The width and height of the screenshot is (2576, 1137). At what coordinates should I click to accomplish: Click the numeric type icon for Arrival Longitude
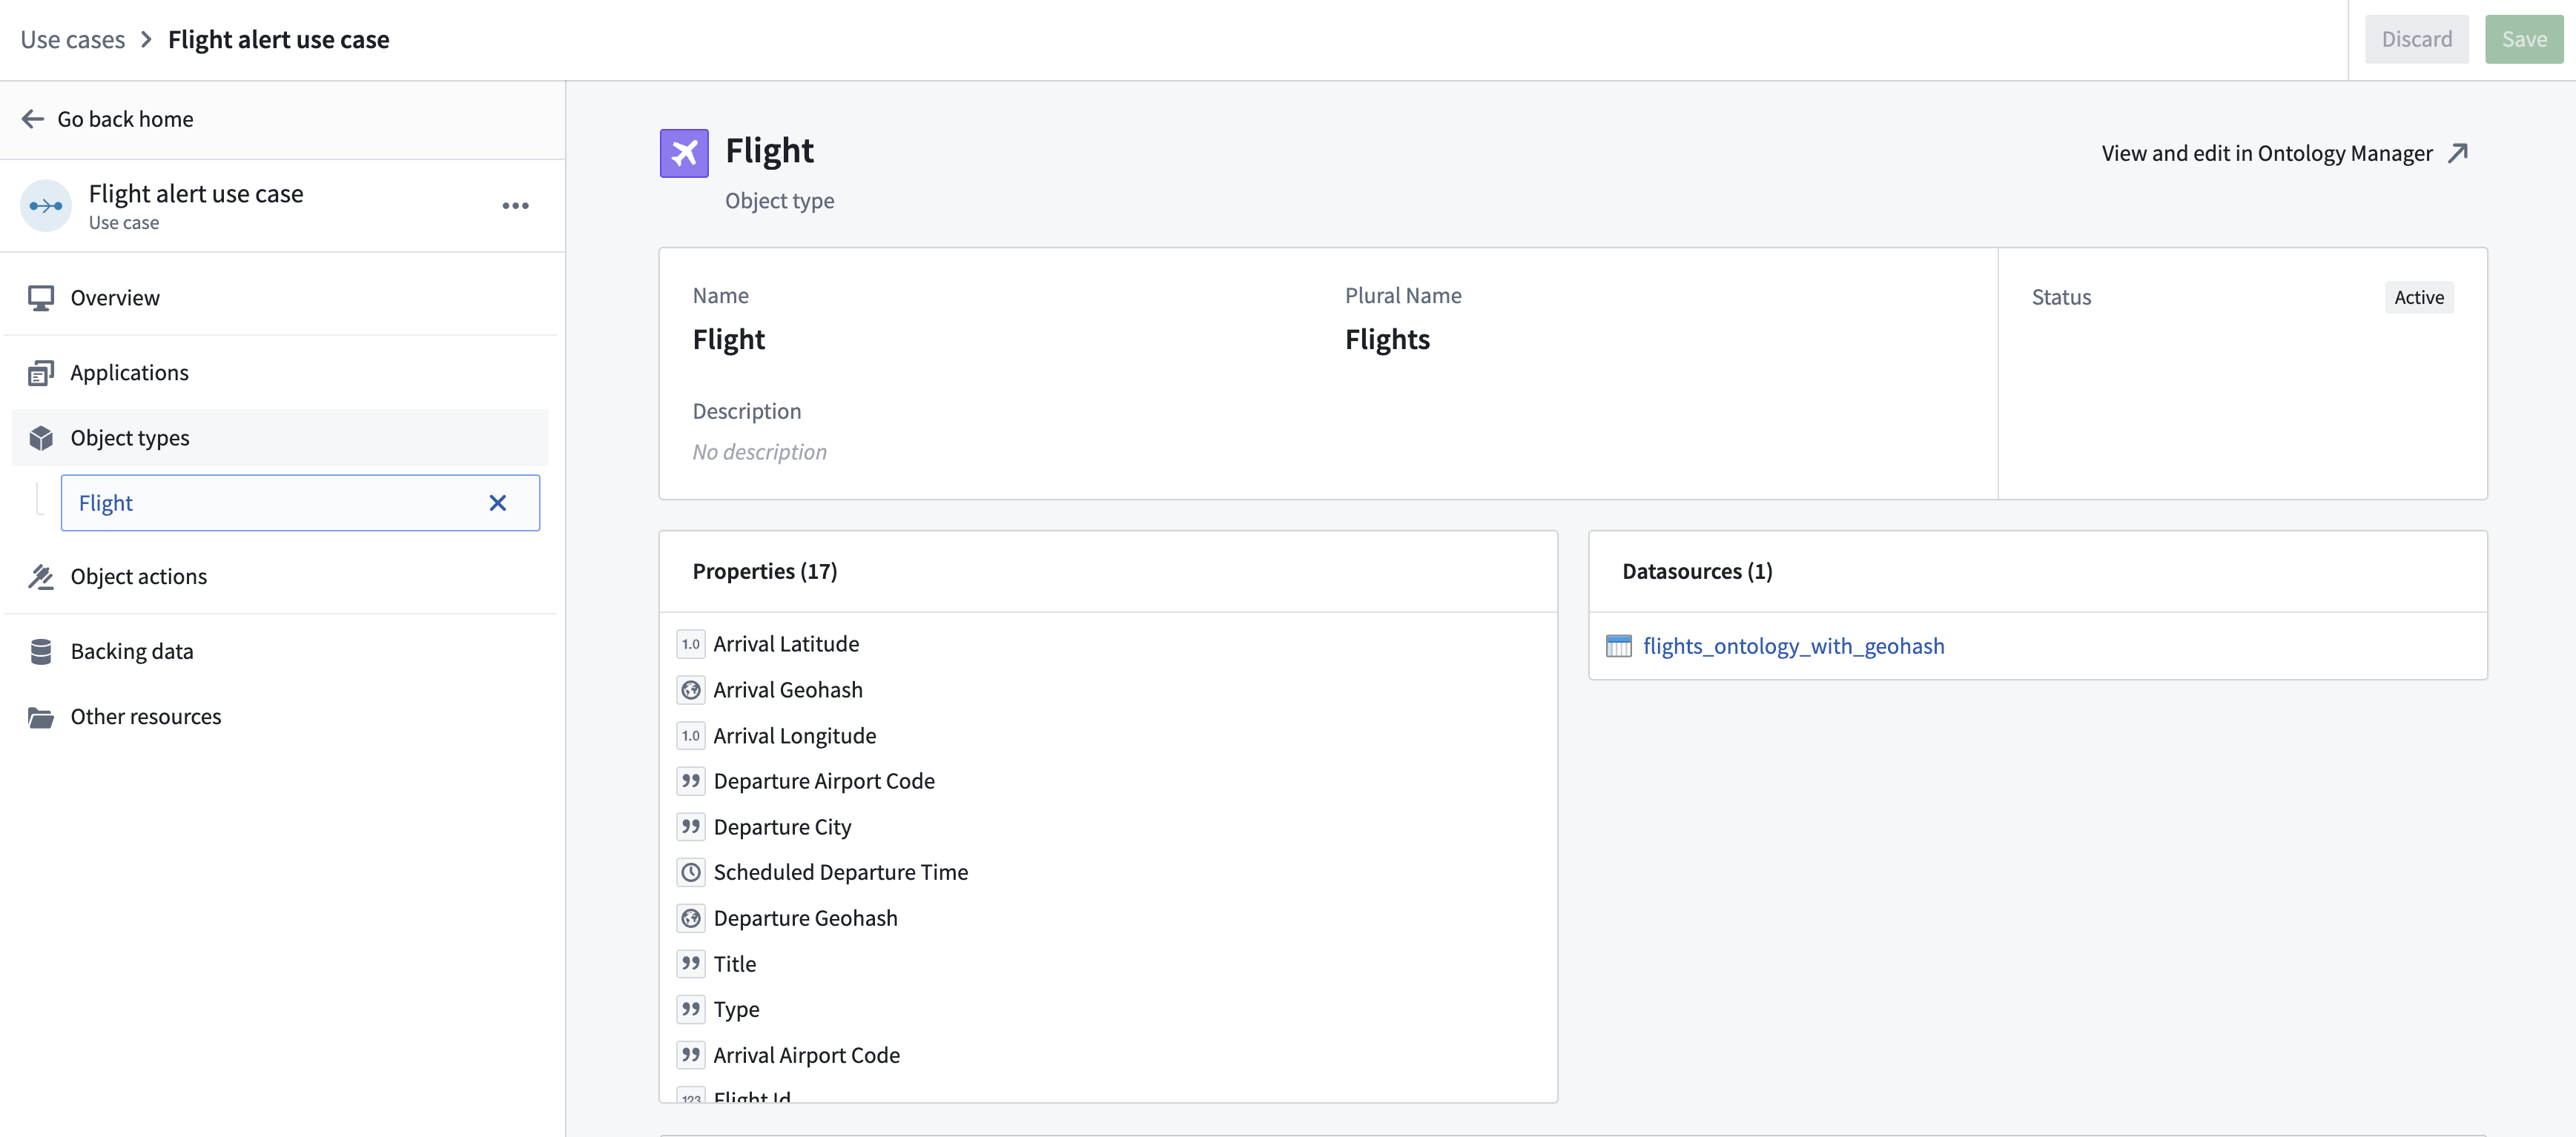pos(691,736)
